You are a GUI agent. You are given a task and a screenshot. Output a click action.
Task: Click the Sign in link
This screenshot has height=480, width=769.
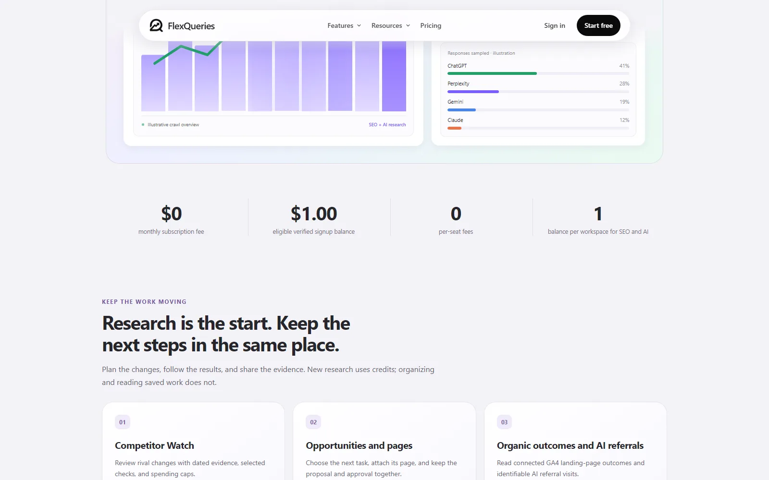point(555,25)
